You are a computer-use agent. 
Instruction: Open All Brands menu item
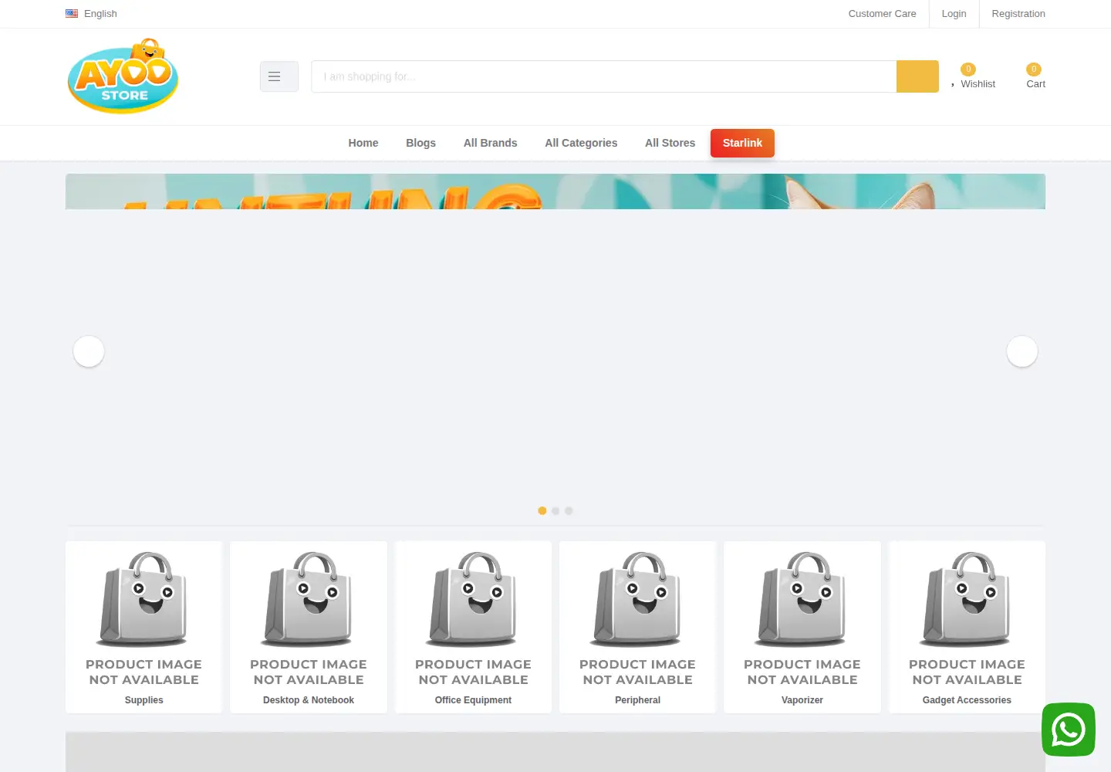pos(491,143)
